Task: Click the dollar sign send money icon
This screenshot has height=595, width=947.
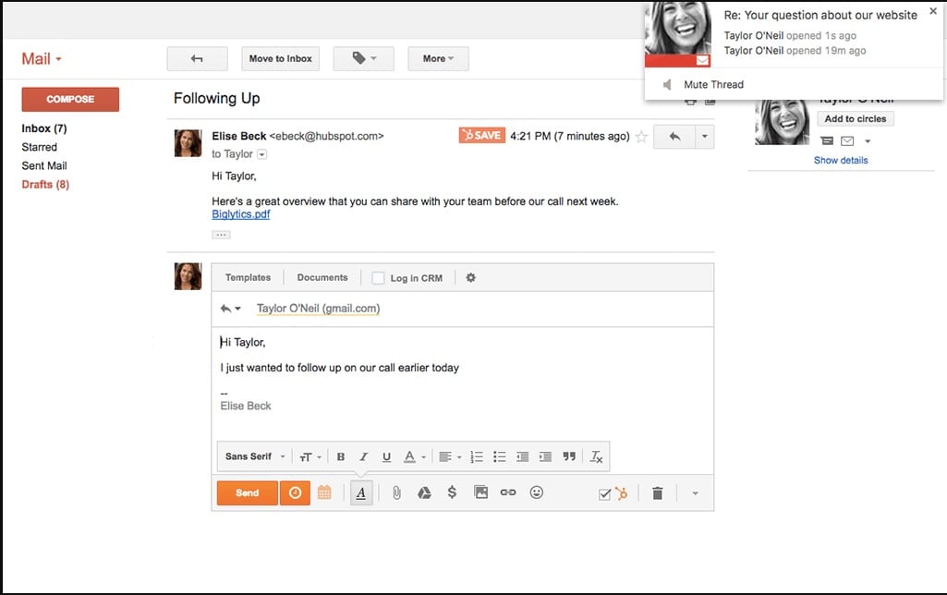Action: [x=452, y=493]
